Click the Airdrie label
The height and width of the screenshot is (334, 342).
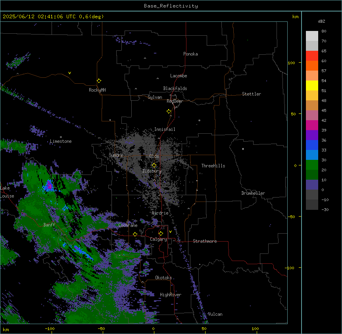[160, 213]
